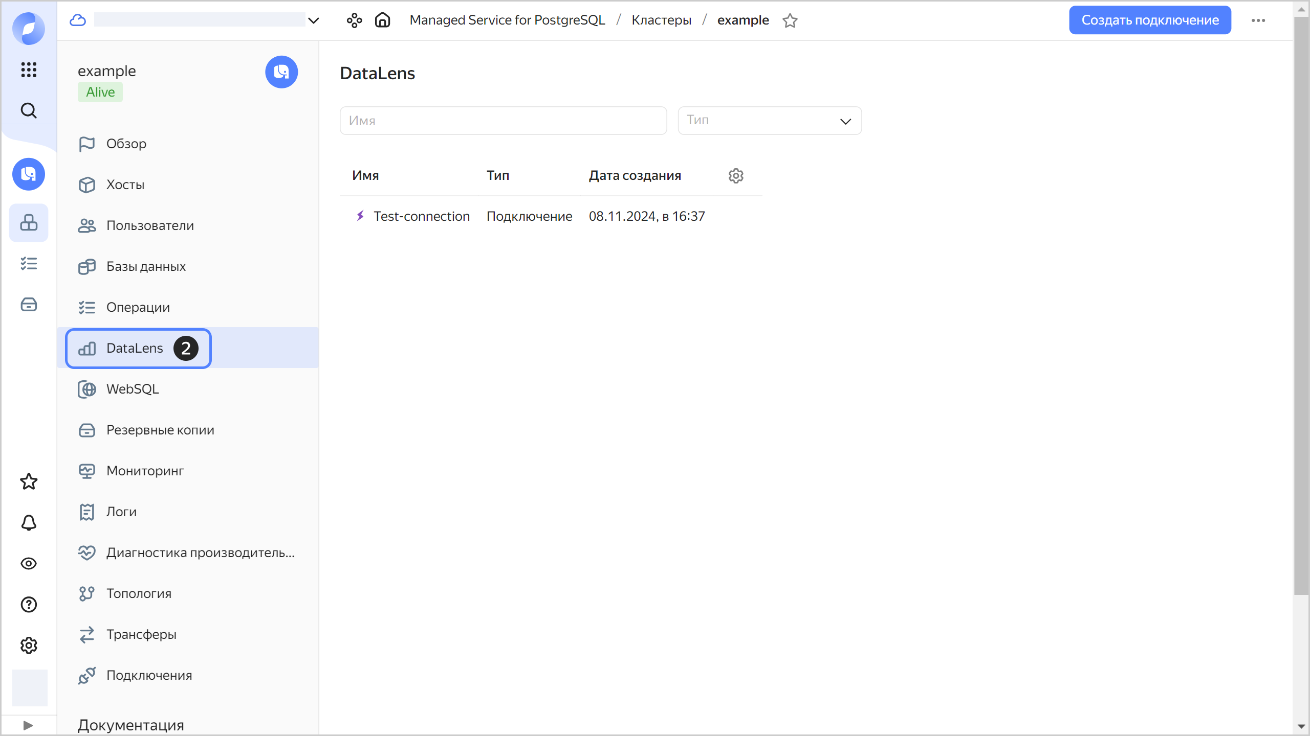Click the vertical page scrollbar
Image resolution: width=1310 pixels, height=736 pixels.
point(1301,307)
